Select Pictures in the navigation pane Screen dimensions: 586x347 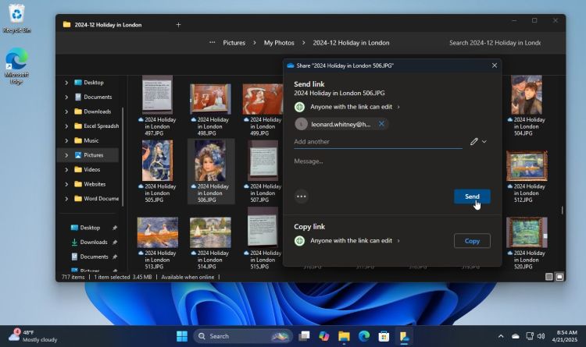click(93, 155)
